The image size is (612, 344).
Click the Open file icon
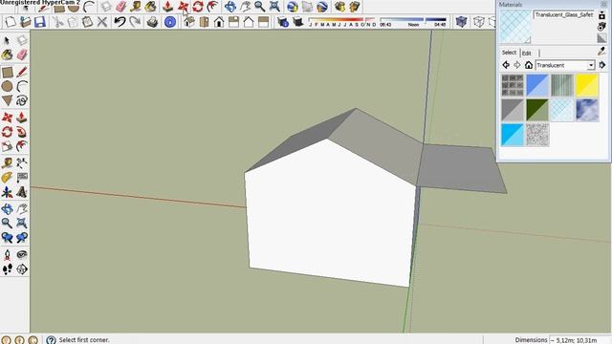pyautogui.click(x=26, y=22)
